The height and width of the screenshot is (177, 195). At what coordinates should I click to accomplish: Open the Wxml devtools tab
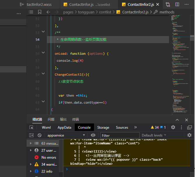(46, 128)
